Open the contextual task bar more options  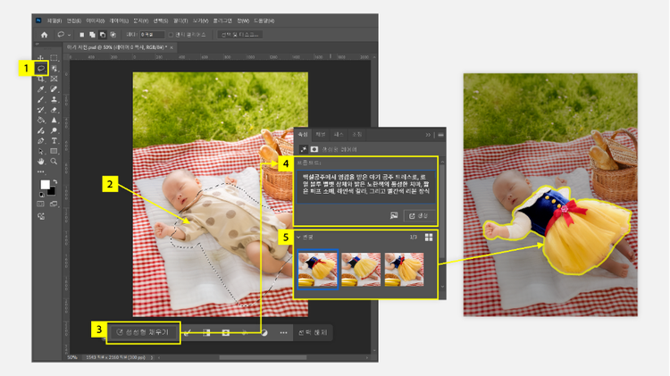(283, 332)
